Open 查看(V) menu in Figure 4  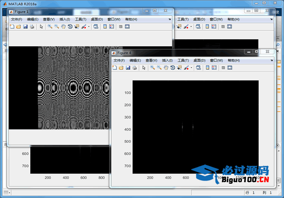tap(151, 60)
